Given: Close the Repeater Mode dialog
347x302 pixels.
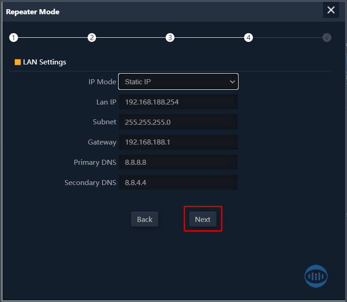Looking at the screenshot, I should [x=331, y=10].
